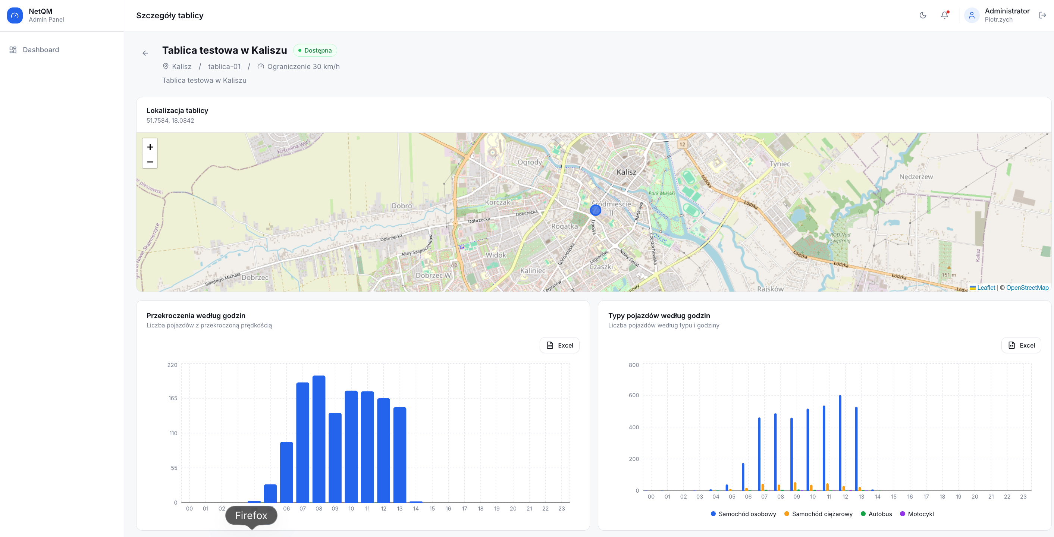Click the Motocykl purple legend swatch
The width and height of the screenshot is (1054, 537).
pyautogui.click(x=902, y=514)
